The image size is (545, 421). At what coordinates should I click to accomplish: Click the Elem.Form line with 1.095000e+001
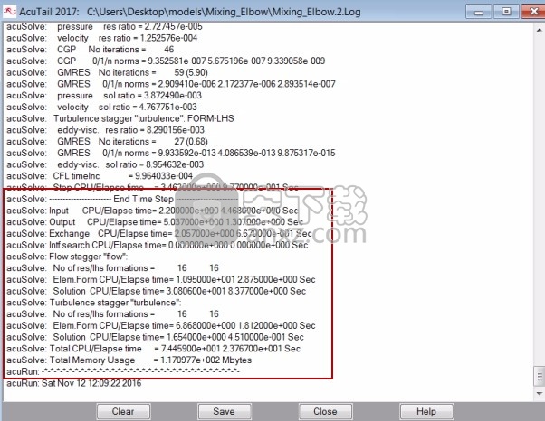tap(161, 279)
